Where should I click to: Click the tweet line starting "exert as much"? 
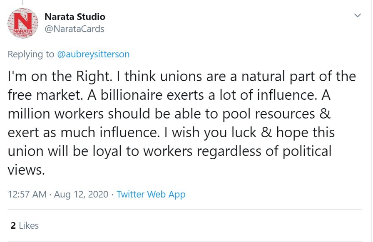pos(171,132)
